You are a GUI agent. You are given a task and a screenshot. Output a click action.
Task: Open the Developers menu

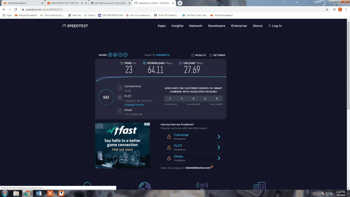point(217,26)
